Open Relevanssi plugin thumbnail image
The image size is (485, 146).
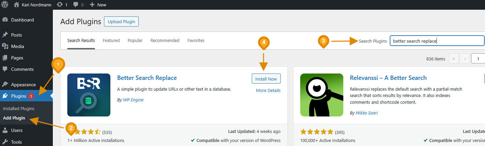point(322,95)
